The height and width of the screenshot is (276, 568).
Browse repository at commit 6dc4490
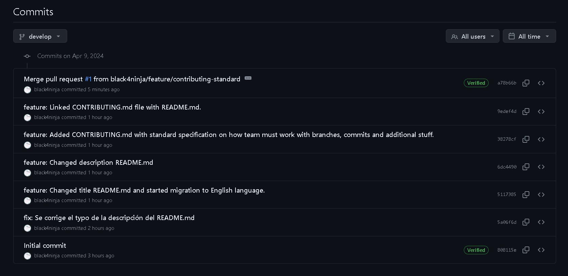541,167
